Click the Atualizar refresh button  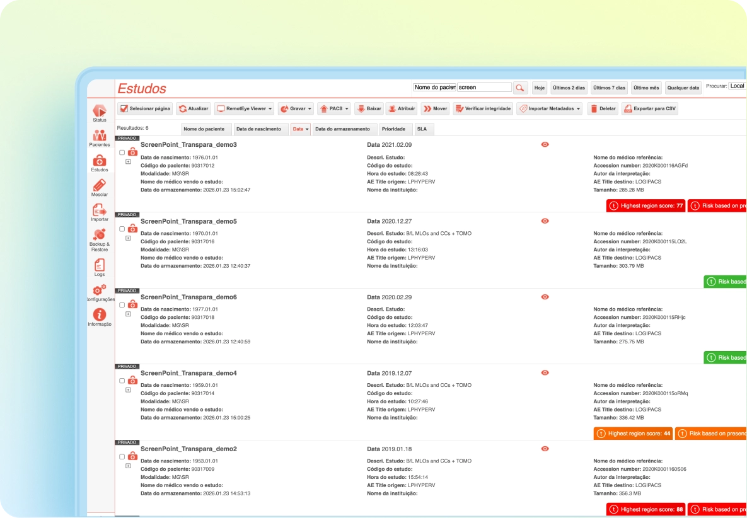[x=194, y=108]
